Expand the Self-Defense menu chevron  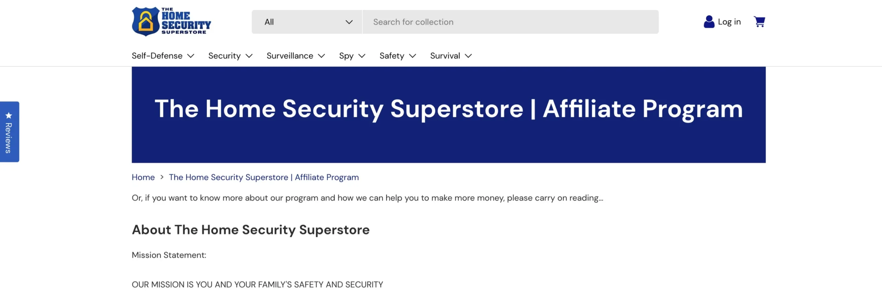click(x=191, y=56)
